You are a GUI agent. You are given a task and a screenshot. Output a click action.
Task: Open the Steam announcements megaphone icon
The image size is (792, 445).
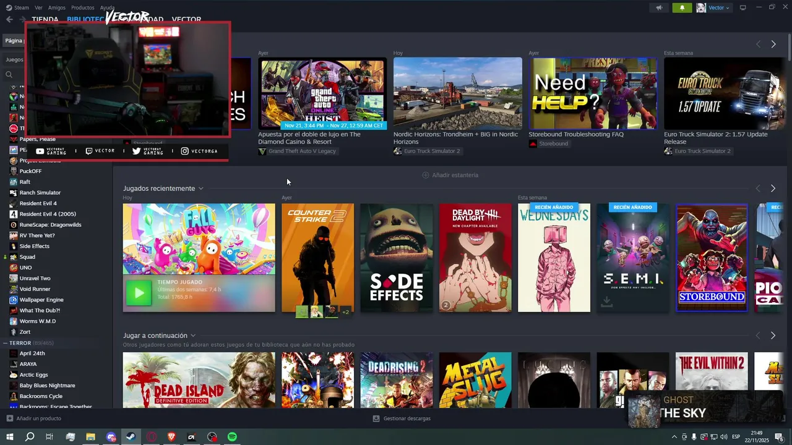659,8
